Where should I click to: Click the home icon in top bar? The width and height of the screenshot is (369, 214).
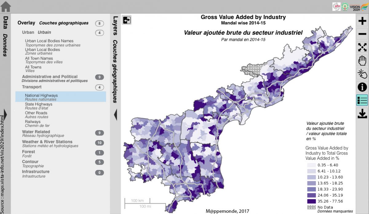pyautogui.click(x=6, y=6)
